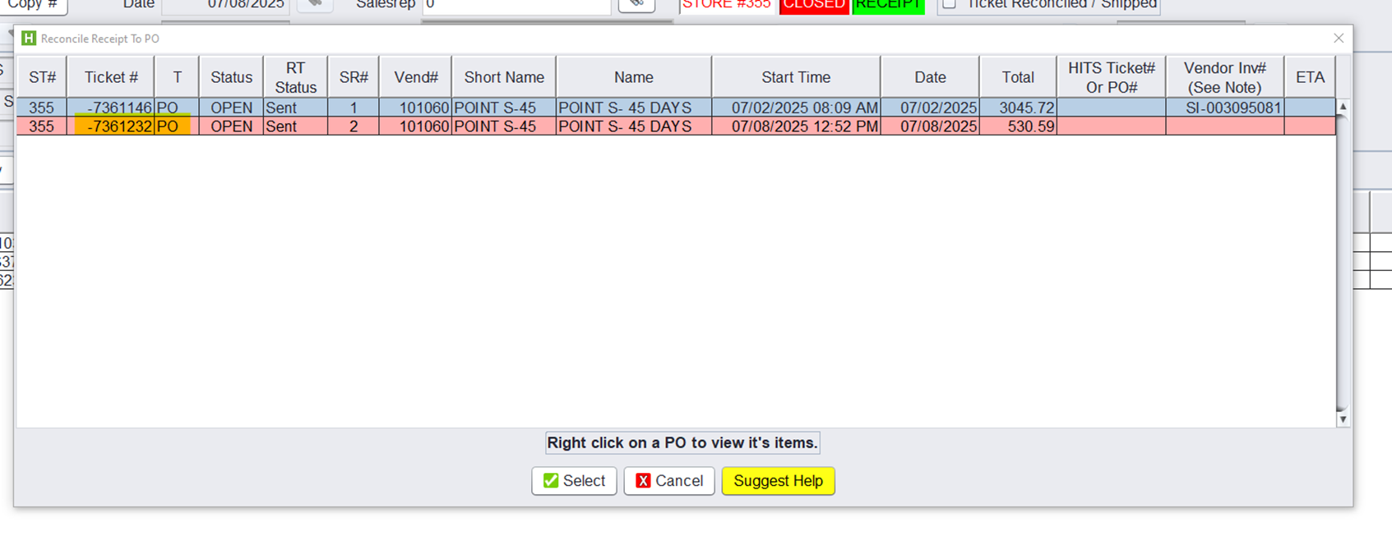The image size is (1392, 550).
Task: Close the Reconcile Receipt To PO dialog
Action: pyautogui.click(x=1339, y=39)
